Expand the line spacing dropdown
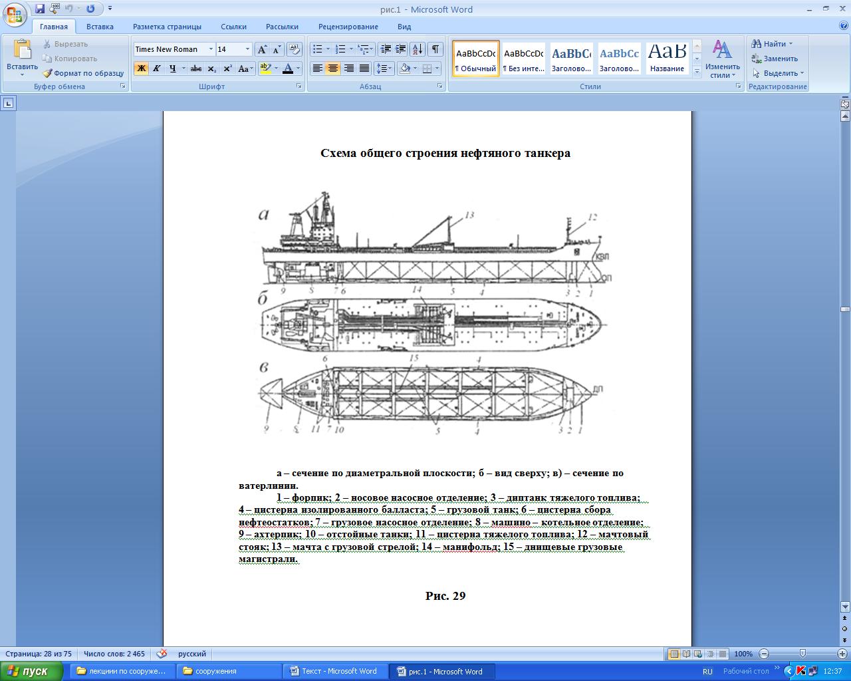Image resolution: width=851 pixels, height=681 pixels. [x=389, y=68]
